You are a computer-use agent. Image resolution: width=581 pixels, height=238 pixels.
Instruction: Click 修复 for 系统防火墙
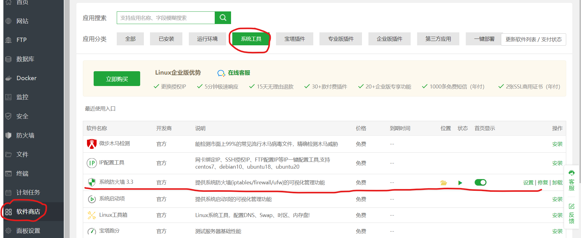pyautogui.click(x=543, y=183)
